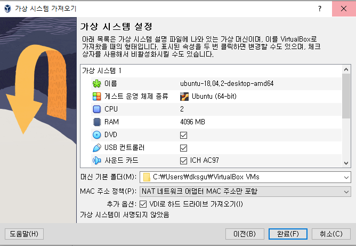The image size is (356, 246).
Task: Click the Ubuntu (64-bit) OS icon
Action: tap(184, 97)
